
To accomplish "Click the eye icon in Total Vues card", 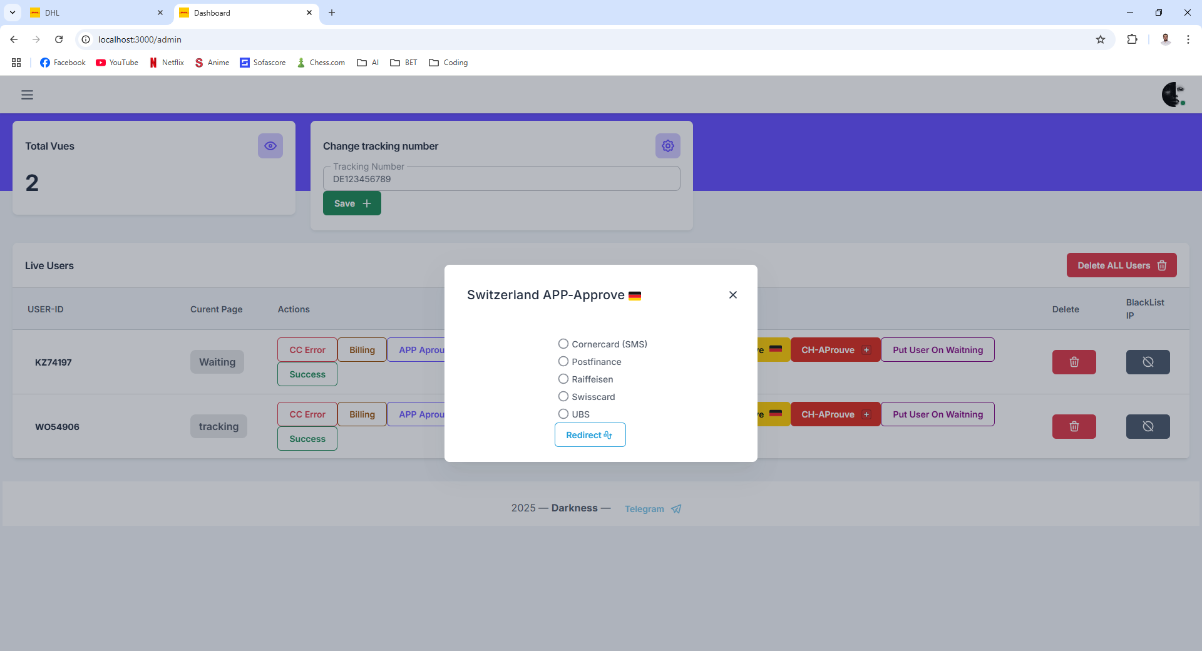I will pyautogui.click(x=270, y=146).
